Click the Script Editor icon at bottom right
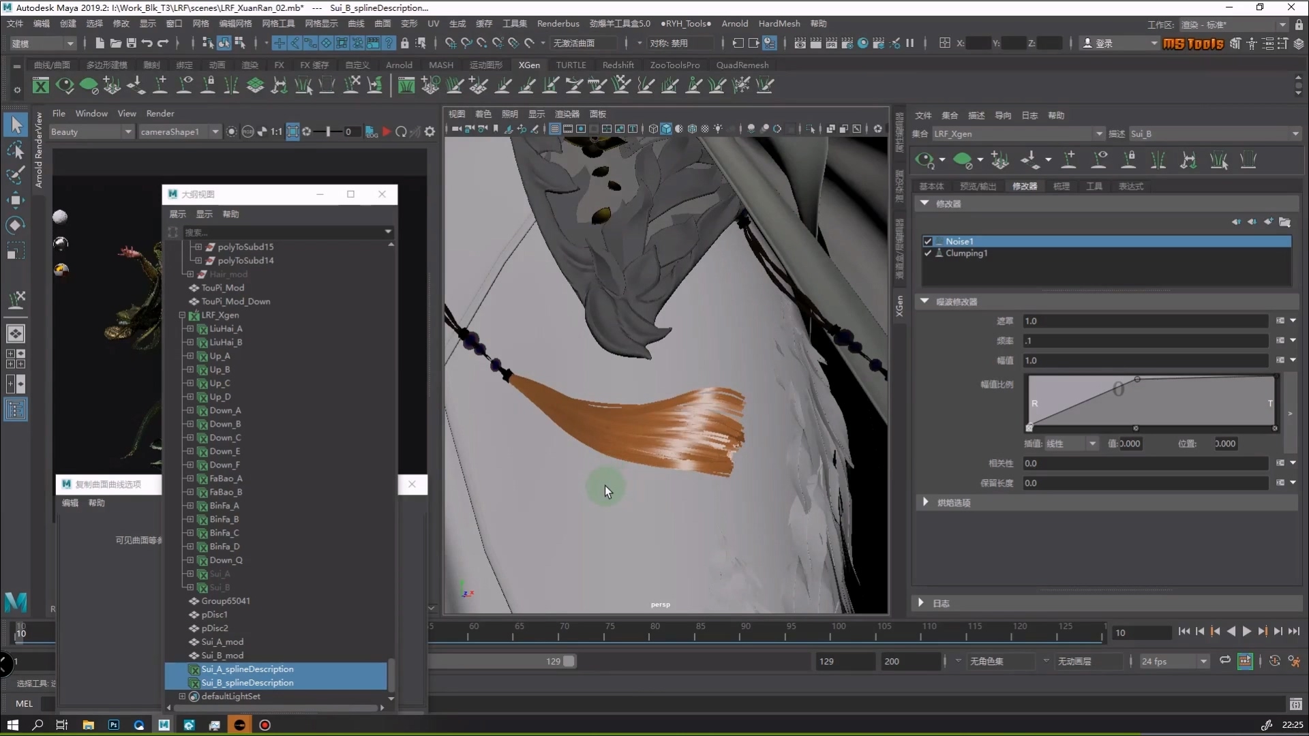Screen dimensions: 1309x736 tap(1295, 704)
